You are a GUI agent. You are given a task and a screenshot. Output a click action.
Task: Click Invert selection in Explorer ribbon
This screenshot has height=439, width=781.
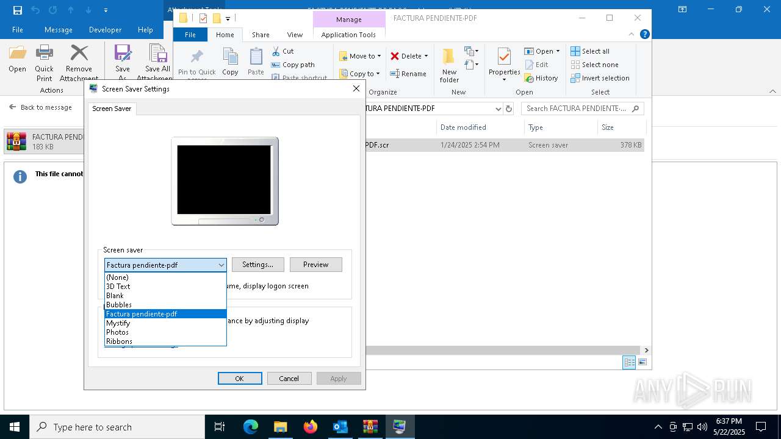(600, 78)
